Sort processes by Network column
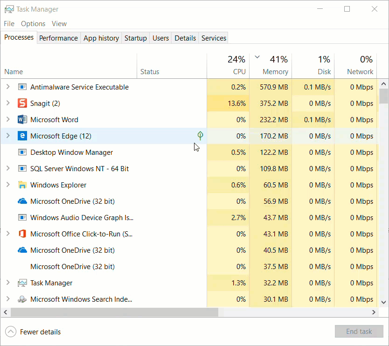 coord(355,66)
